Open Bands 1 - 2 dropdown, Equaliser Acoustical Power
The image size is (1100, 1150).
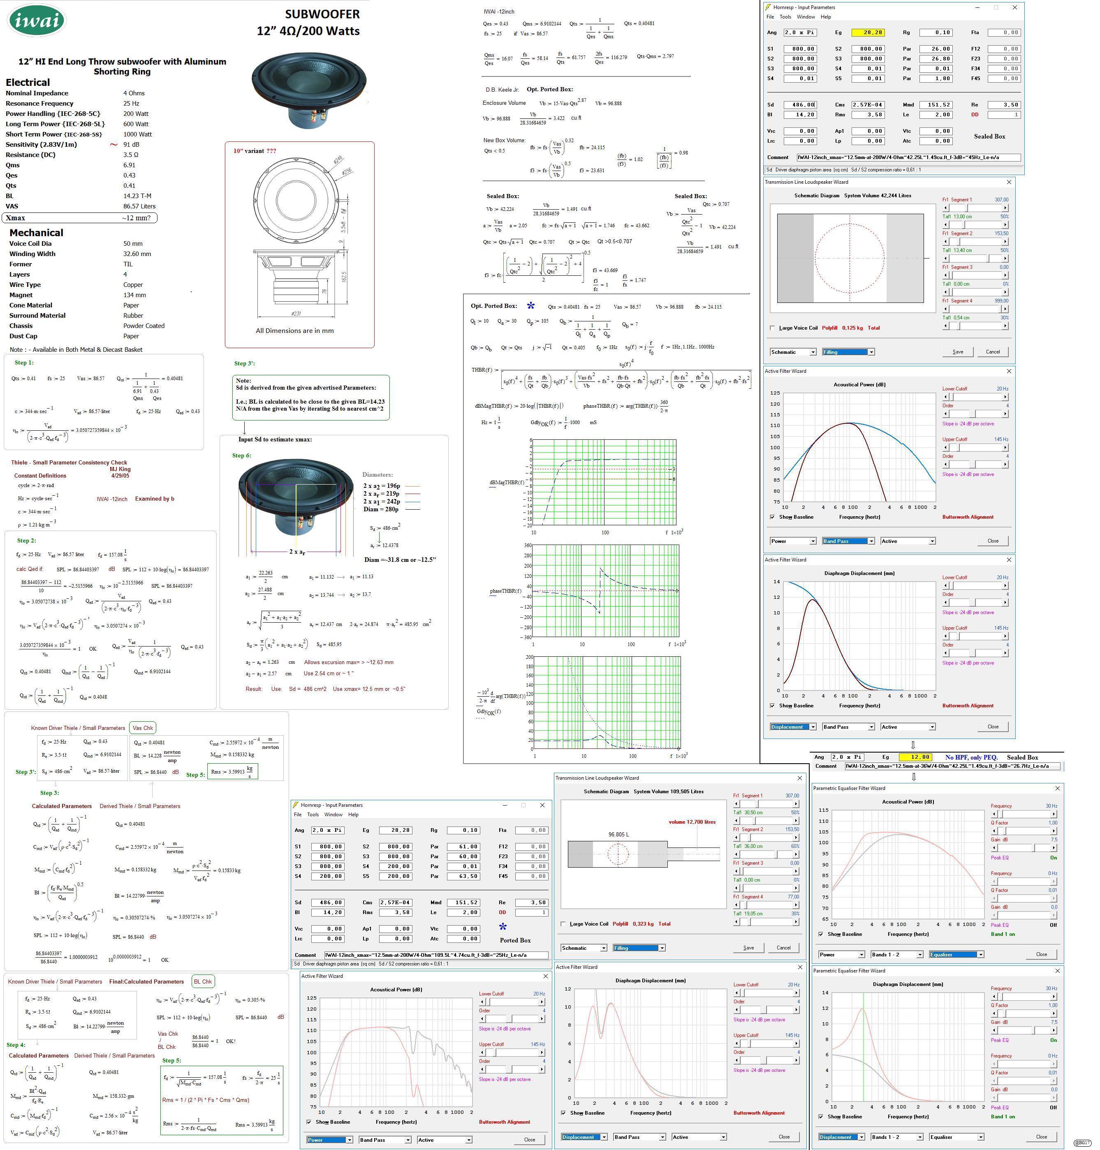pos(896,954)
